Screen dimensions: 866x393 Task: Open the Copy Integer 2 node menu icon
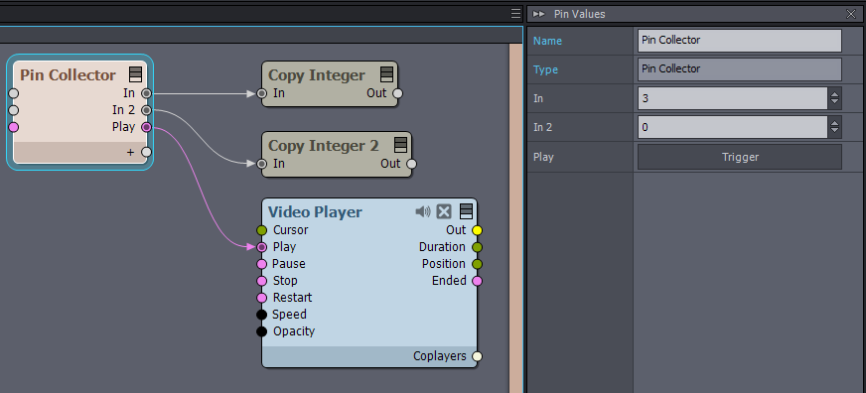(401, 145)
